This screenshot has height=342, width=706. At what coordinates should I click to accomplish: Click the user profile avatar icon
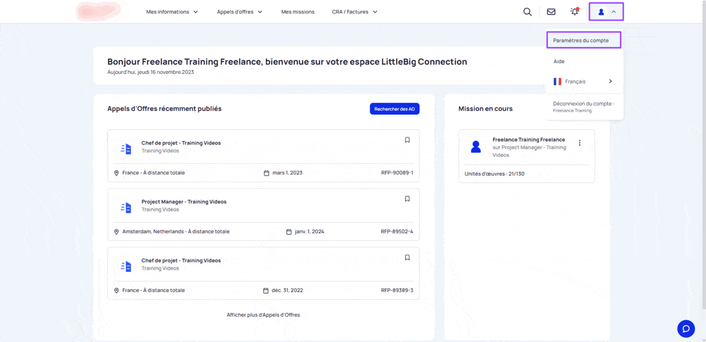[601, 12]
